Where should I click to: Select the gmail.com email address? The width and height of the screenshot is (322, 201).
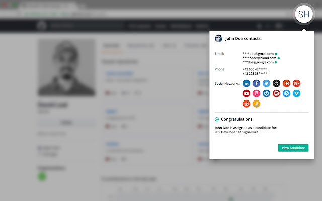(258, 54)
